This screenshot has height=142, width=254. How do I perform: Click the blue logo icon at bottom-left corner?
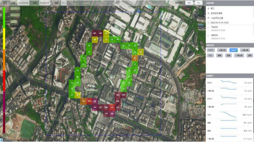click(x=1, y=140)
